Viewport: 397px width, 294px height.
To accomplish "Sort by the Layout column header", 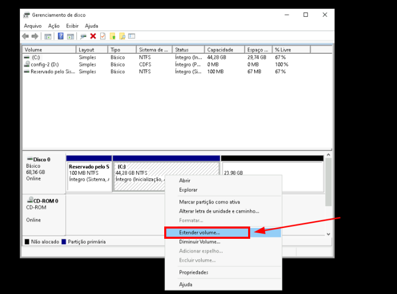I will pos(92,50).
